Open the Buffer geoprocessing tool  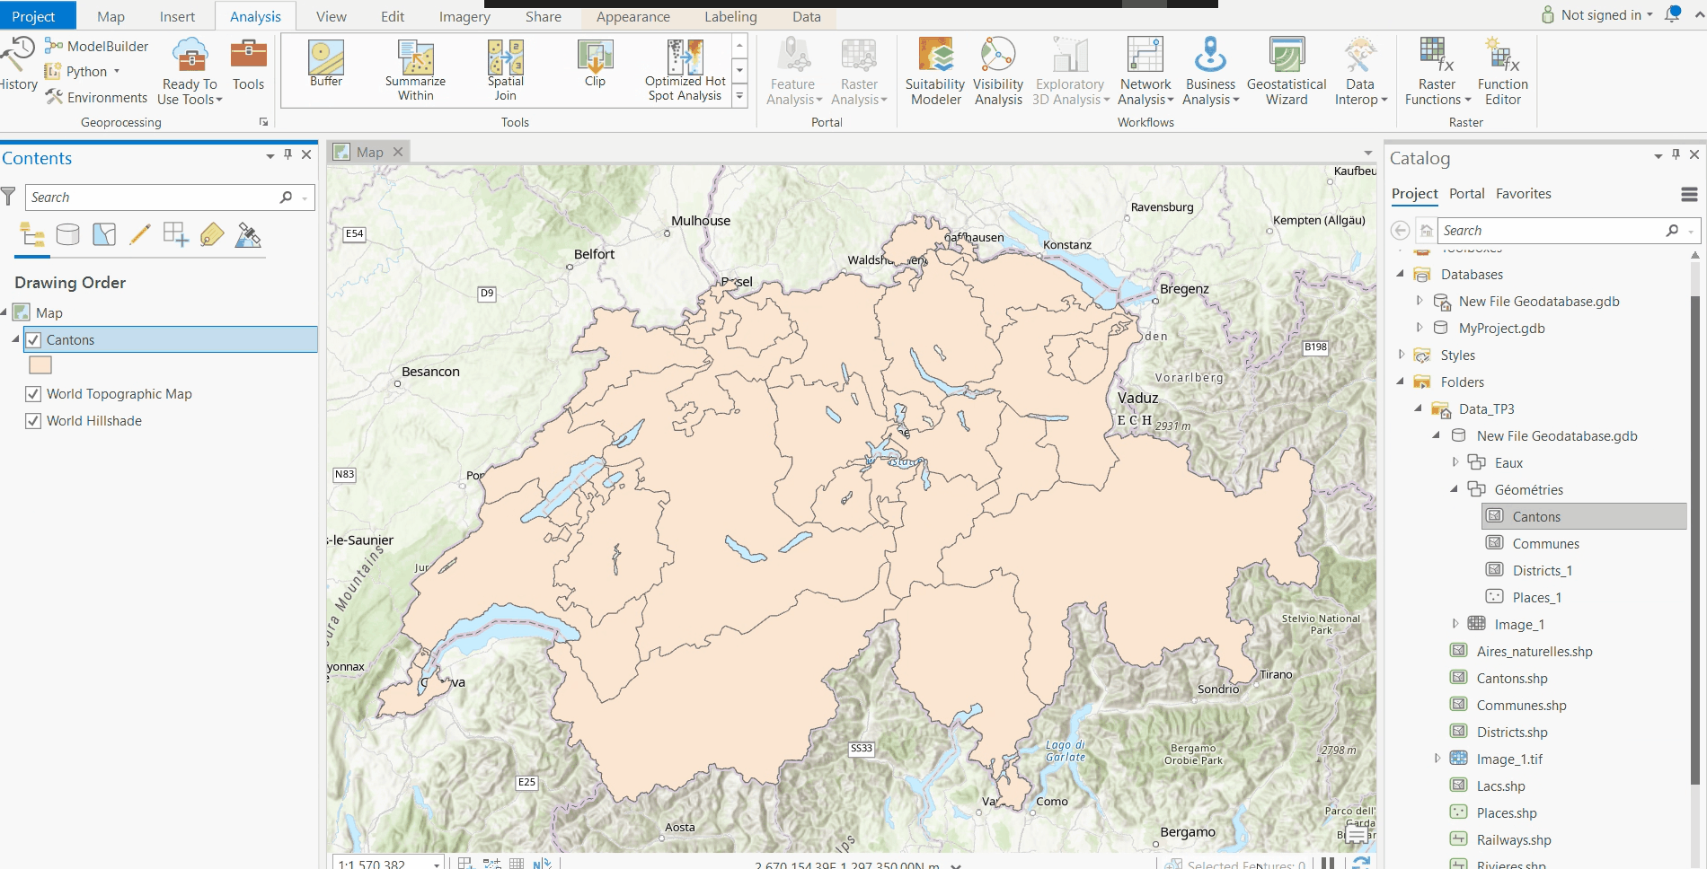point(326,64)
